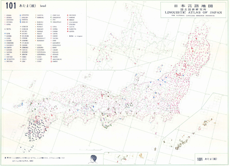
Task: Click the Linguistic Atlas of Japan title
Action: pyautogui.click(x=192, y=12)
